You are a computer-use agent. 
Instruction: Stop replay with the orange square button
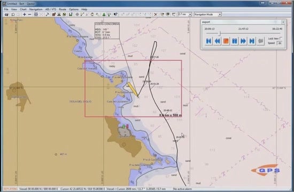coord(226,41)
